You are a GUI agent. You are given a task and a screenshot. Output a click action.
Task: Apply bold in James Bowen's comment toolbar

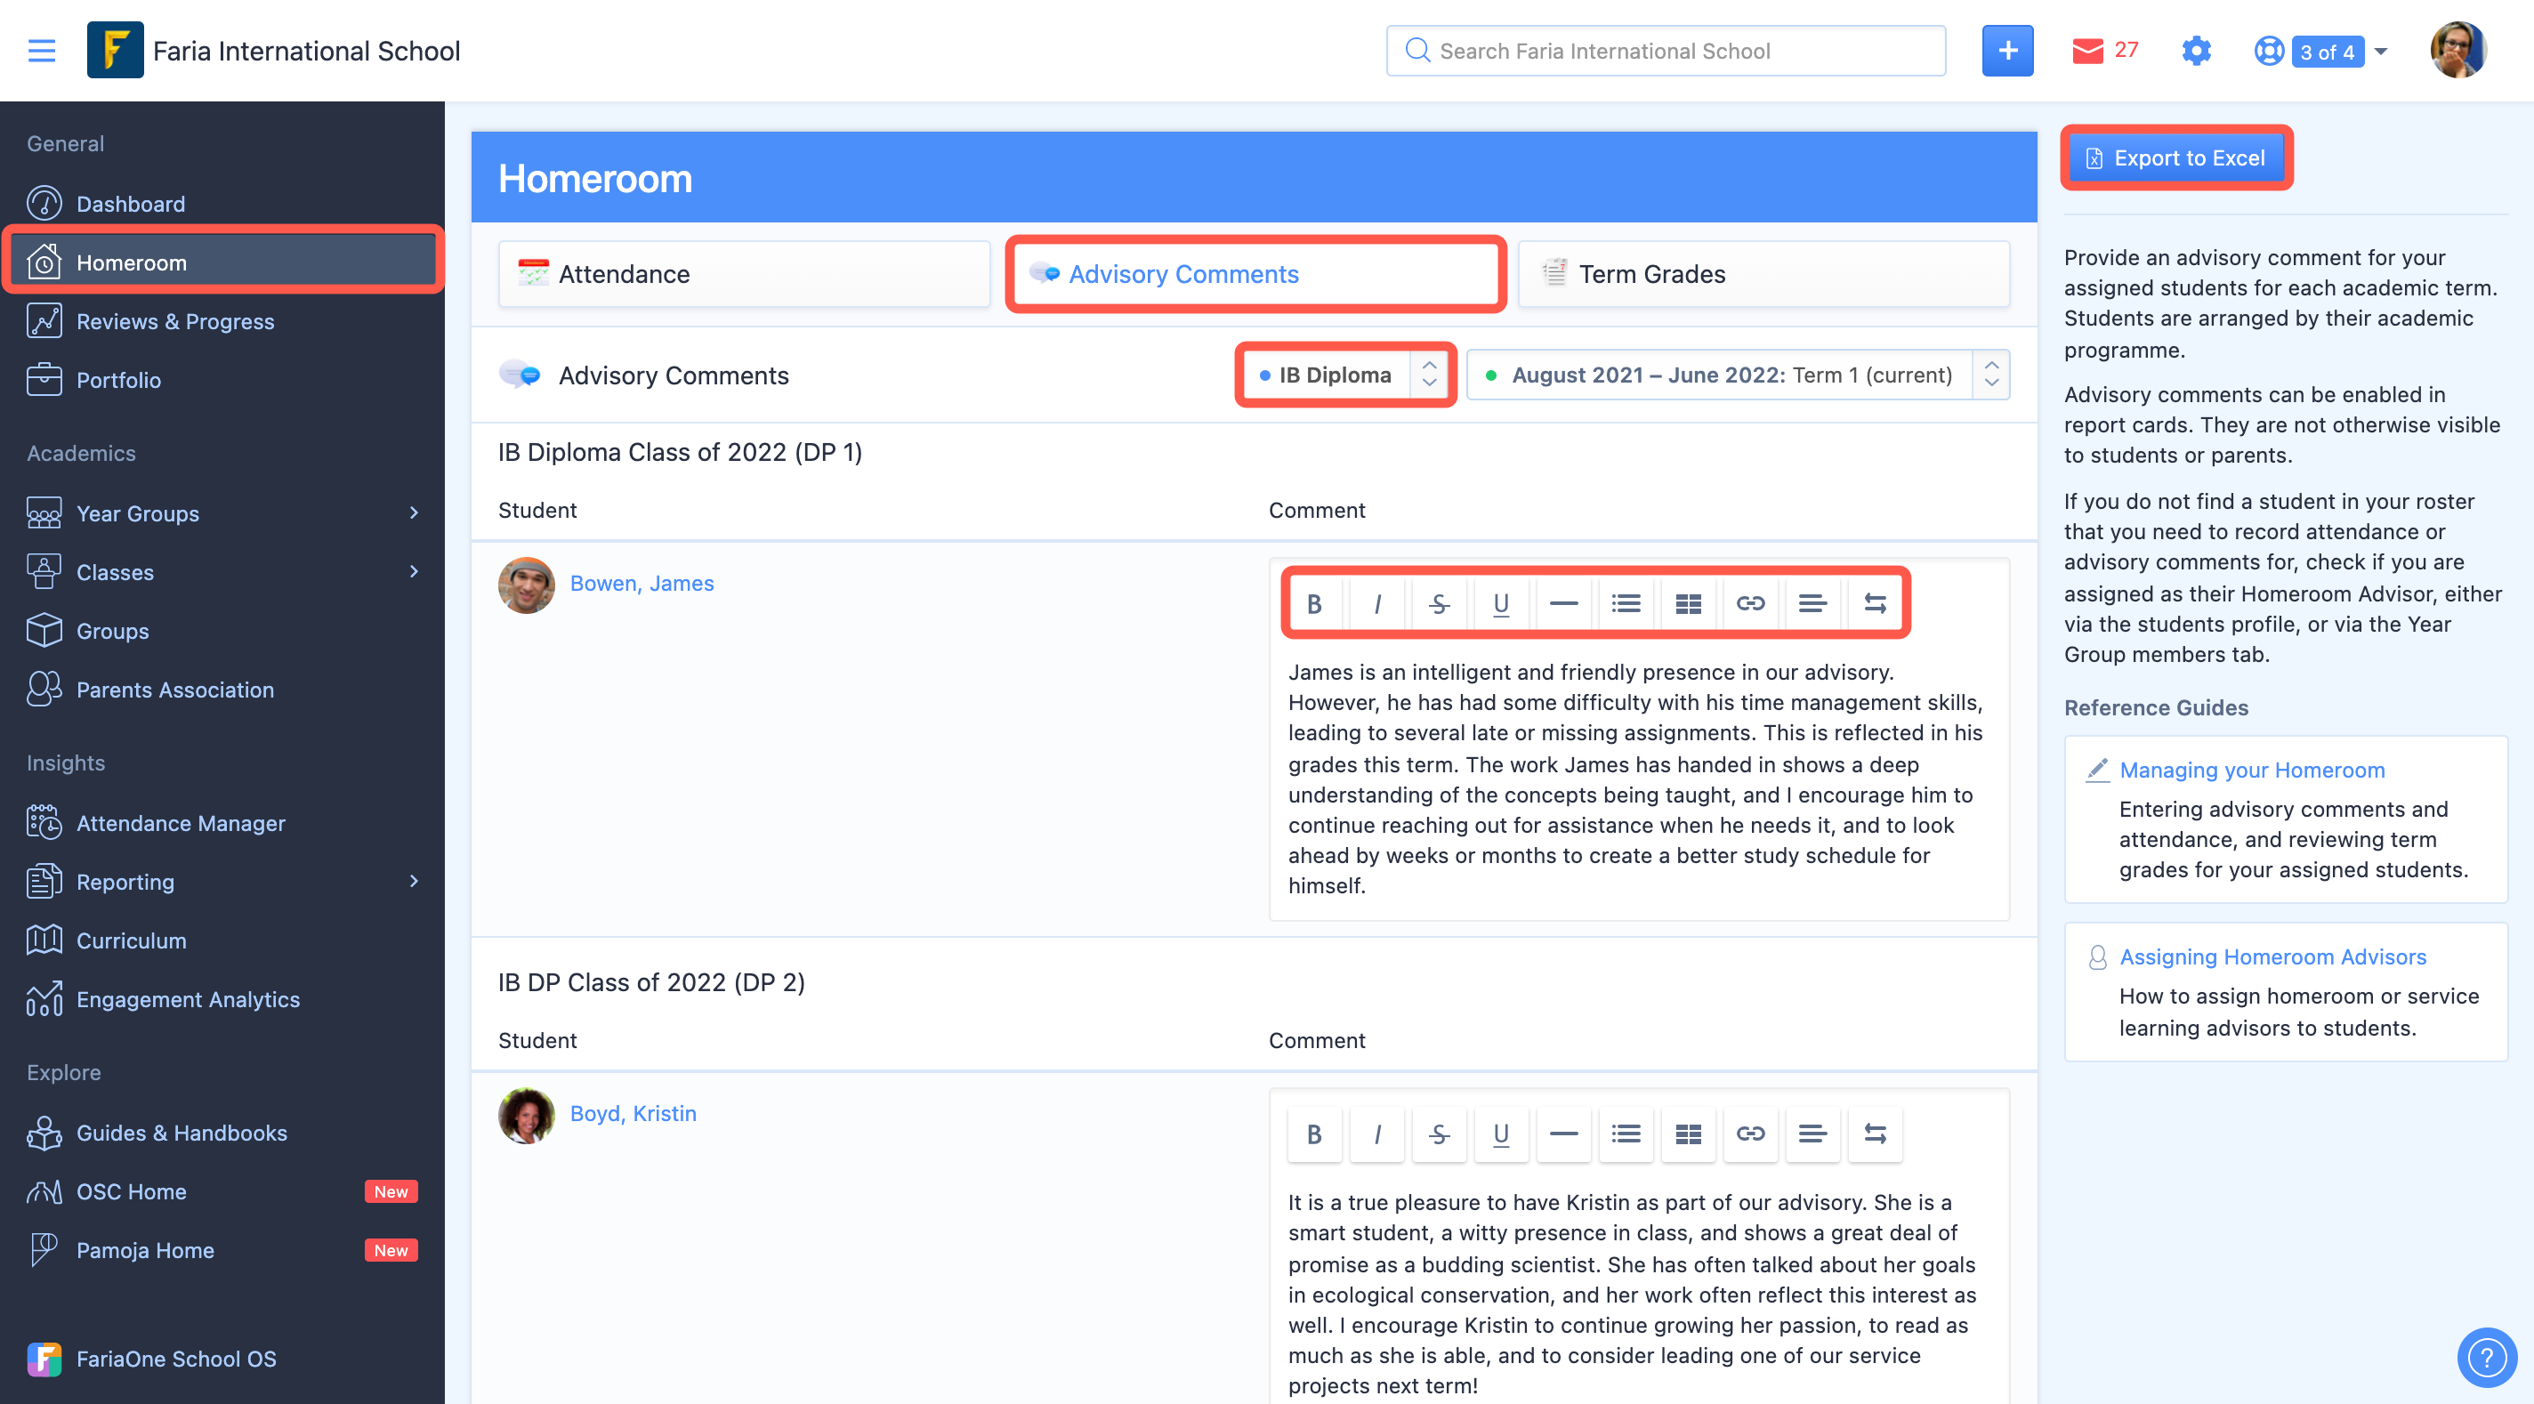tap(1314, 603)
